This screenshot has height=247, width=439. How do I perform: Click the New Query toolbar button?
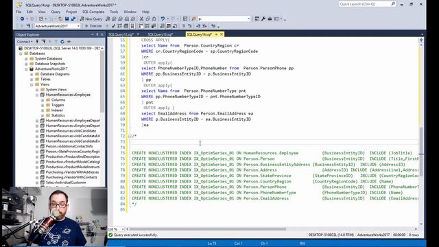(91, 19)
